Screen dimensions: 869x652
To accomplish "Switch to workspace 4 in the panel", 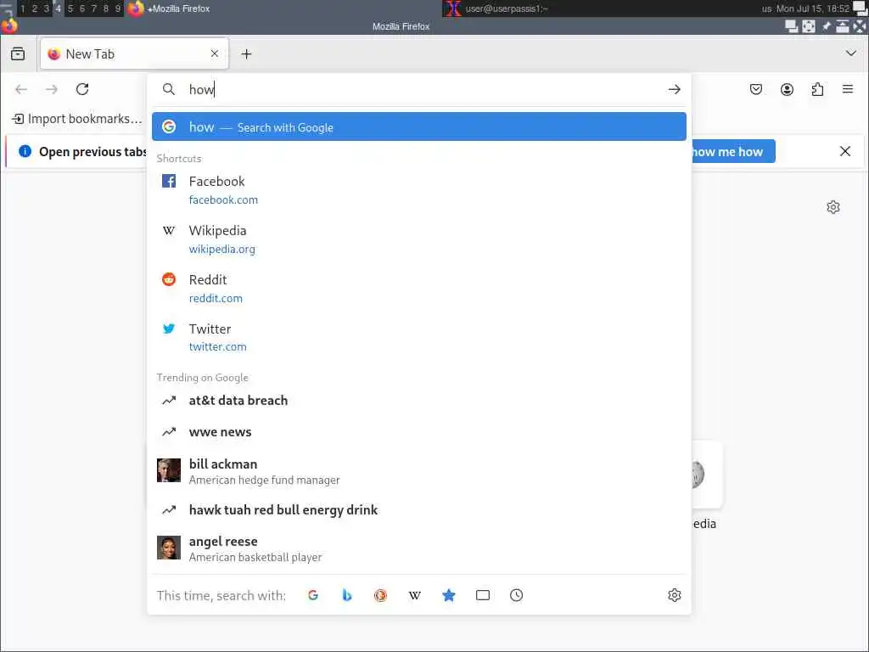I will (59, 8).
